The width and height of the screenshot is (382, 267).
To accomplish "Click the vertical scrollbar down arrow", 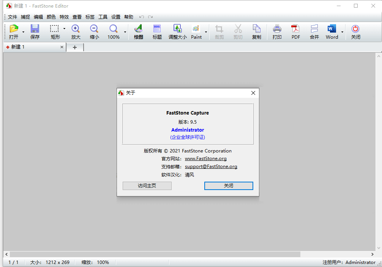I will pyautogui.click(x=379, y=248).
